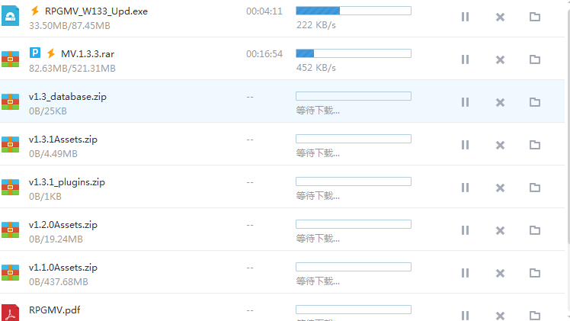The height and width of the screenshot is (321, 570).
Task: Click the PDF icon of RPGMV.pdf
Action: coord(10,313)
